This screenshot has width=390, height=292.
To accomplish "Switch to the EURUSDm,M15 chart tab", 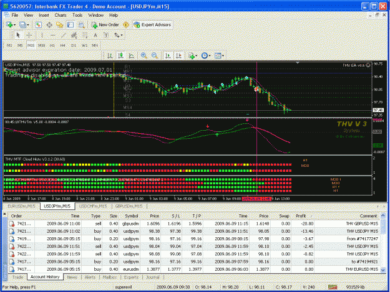I will click(x=21, y=206).
